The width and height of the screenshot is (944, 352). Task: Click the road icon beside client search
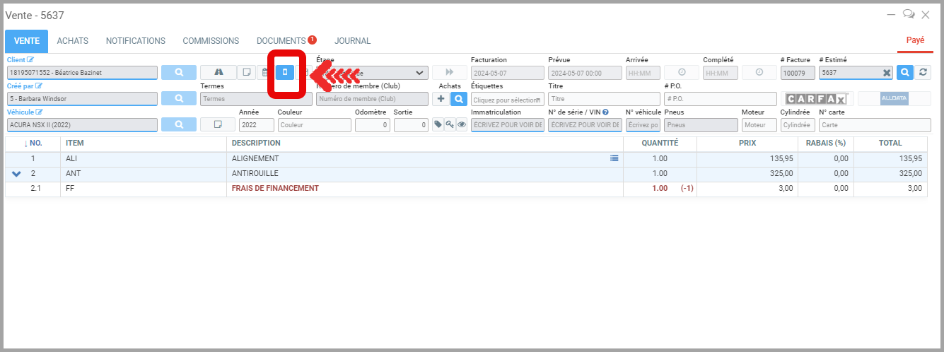[218, 72]
